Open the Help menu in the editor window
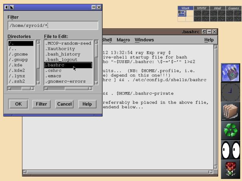This screenshot has height=181, width=242. coord(209,40)
